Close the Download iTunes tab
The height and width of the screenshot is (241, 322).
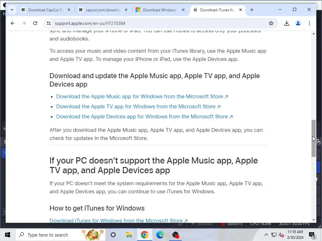pos(241,10)
